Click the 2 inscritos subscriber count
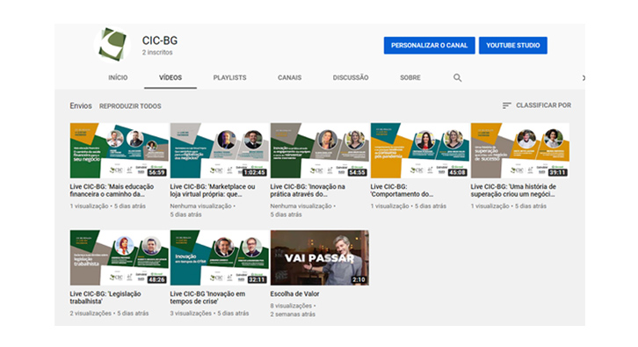 [157, 53]
